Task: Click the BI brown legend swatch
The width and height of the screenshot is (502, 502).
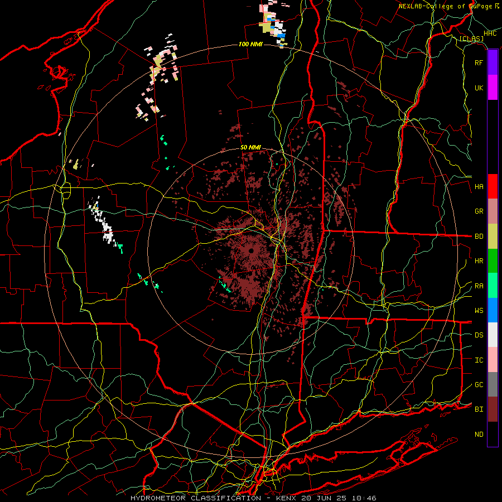Action: pos(493,409)
